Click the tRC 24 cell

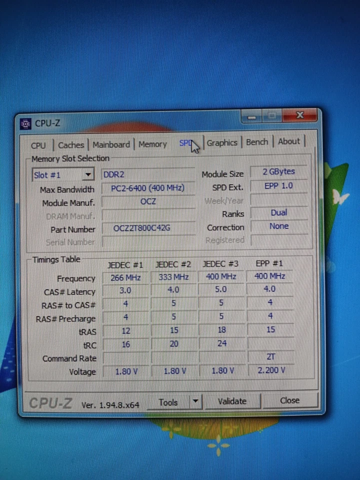222,343
